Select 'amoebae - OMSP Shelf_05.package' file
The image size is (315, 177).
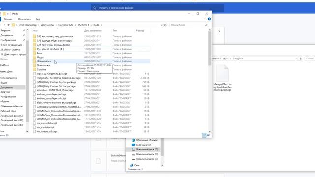(x=91, y=90)
